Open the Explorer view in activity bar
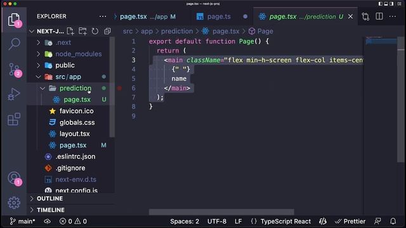The image size is (406, 228). tap(14, 20)
